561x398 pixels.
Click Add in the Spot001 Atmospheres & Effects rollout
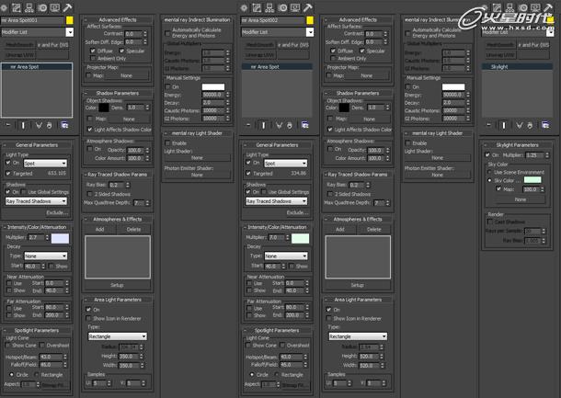(100, 229)
